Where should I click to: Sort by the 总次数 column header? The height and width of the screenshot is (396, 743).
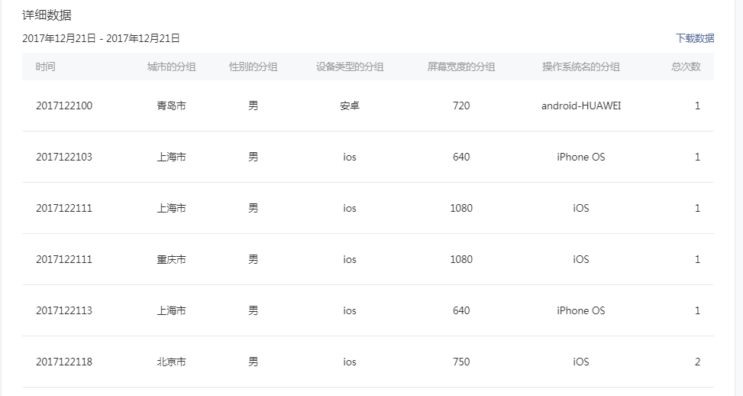click(685, 67)
